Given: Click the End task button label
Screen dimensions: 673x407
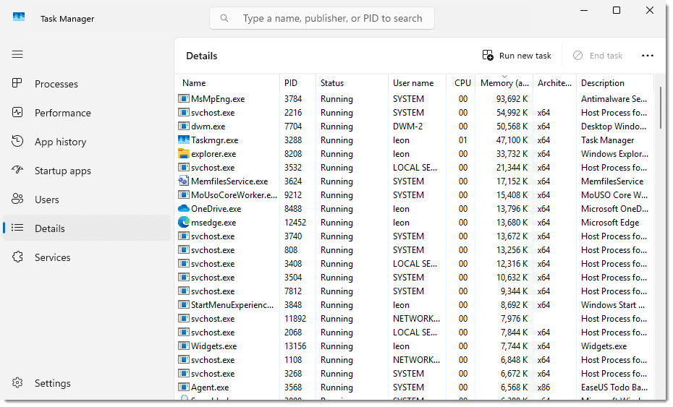Looking at the screenshot, I should [x=606, y=56].
